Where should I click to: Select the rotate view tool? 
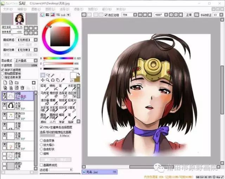pos(53,80)
